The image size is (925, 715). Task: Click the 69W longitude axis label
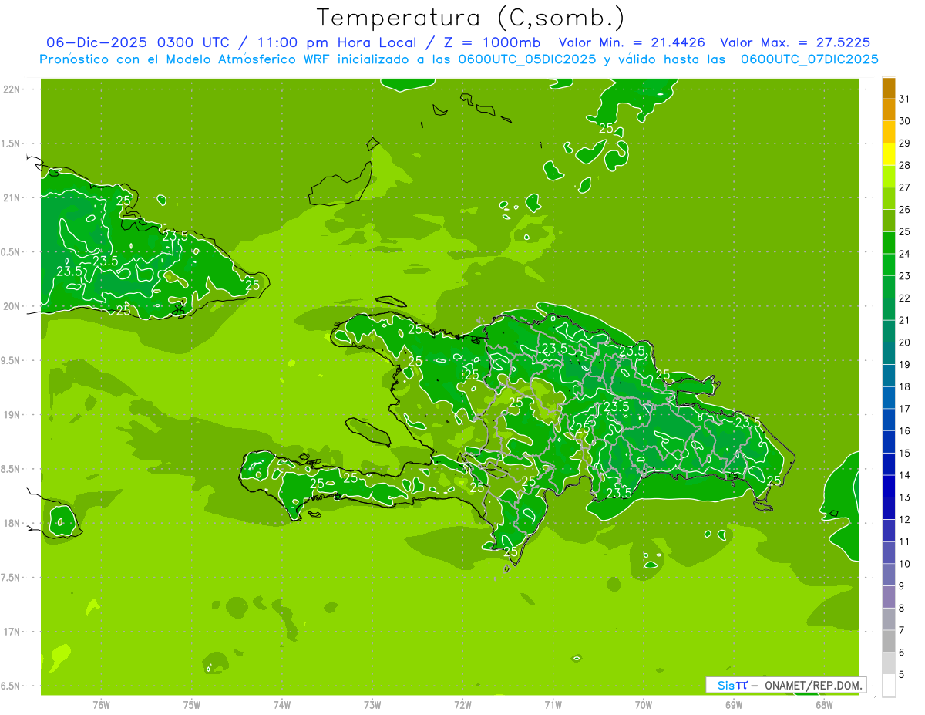(x=734, y=704)
